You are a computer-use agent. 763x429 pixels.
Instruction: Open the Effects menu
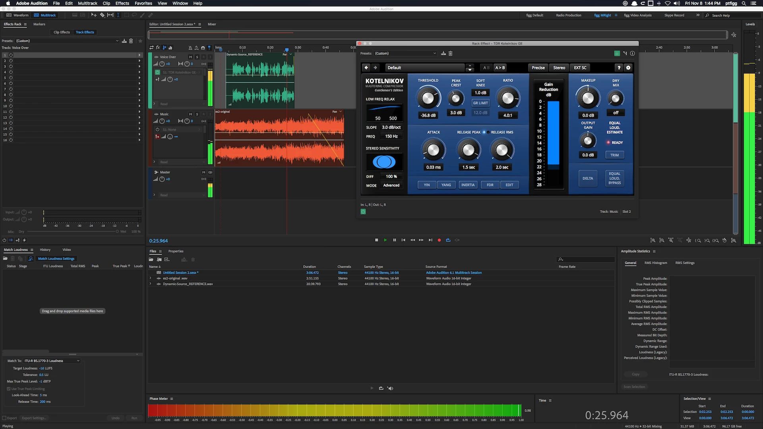tap(122, 3)
